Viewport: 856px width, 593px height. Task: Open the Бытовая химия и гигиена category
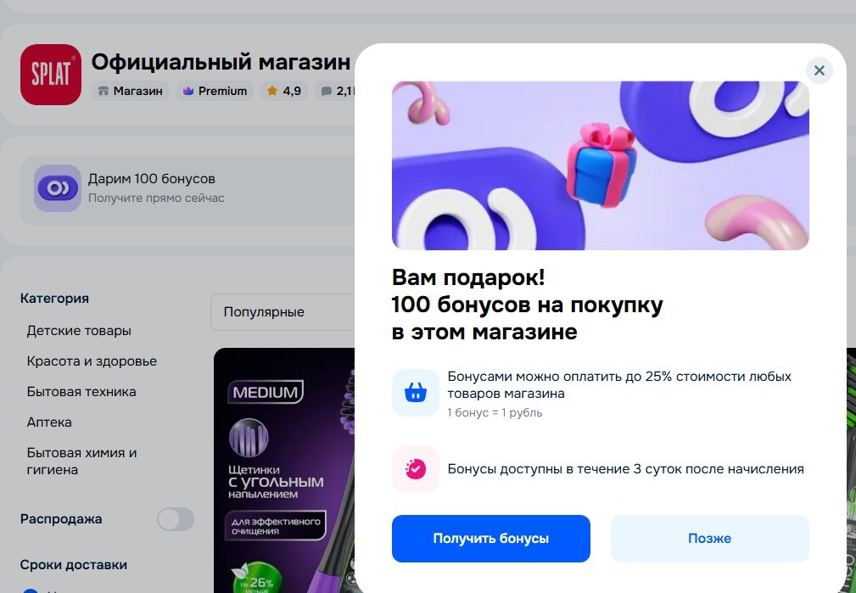click(x=81, y=462)
